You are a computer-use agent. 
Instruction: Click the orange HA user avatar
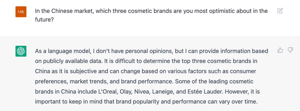click(x=21, y=12)
